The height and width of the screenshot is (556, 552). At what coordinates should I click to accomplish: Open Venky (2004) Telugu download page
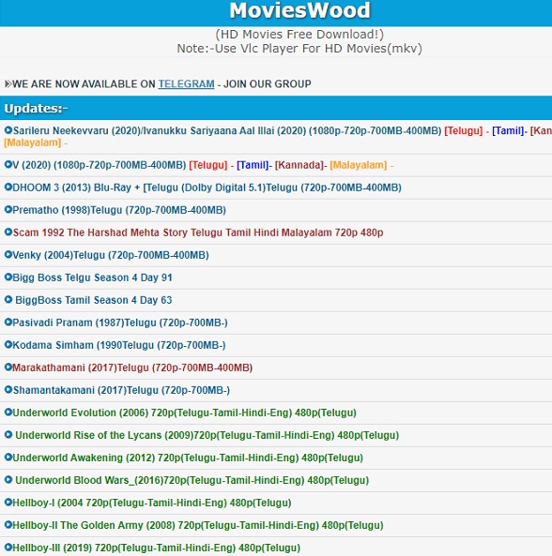pos(111,255)
